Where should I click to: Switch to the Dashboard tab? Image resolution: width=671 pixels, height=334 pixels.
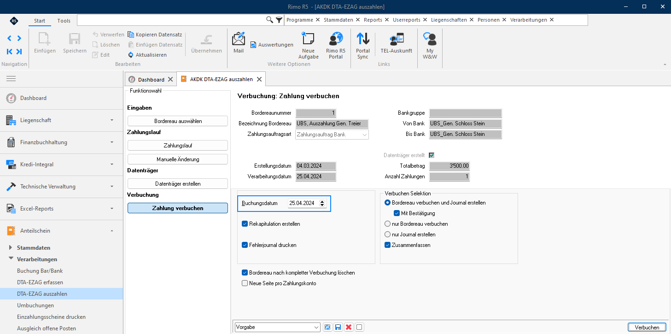pyautogui.click(x=151, y=79)
